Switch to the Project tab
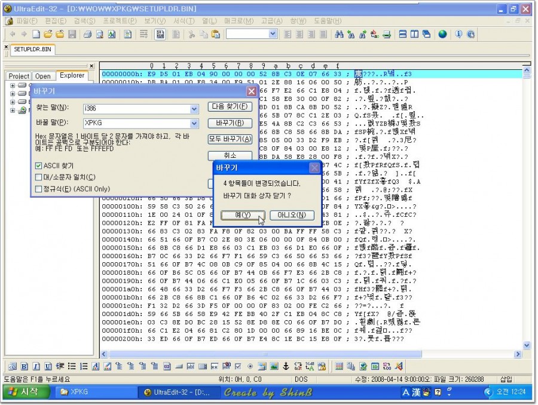Image resolution: width=538 pixels, height=405 pixels. tap(19, 76)
